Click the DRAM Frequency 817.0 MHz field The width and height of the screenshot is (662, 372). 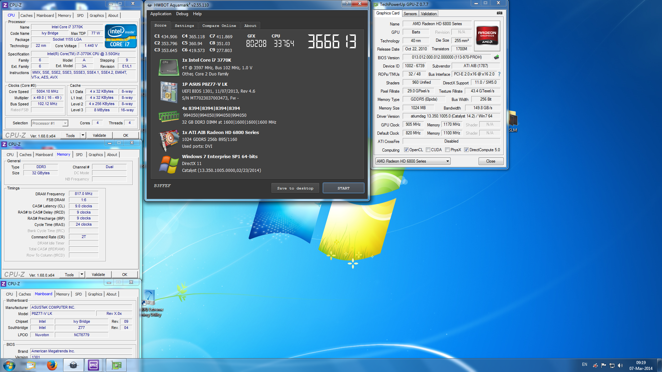pos(83,194)
